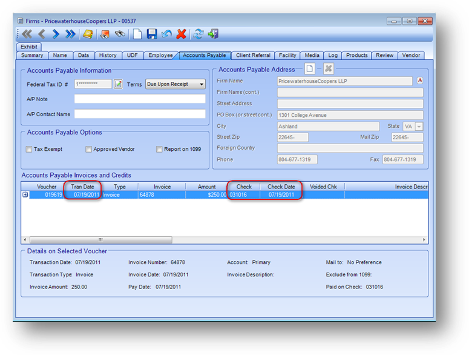Open the Data tab
Screen dimensions: 469x355
coord(84,55)
